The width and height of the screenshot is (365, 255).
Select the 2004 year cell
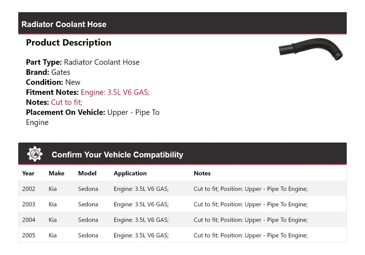coord(29,220)
